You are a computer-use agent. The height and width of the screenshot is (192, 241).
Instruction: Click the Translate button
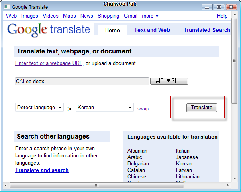[x=202, y=108]
